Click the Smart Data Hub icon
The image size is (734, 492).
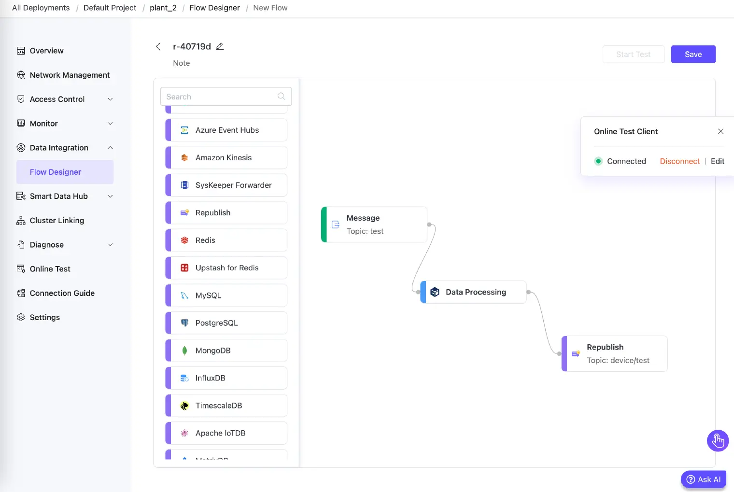coord(21,196)
